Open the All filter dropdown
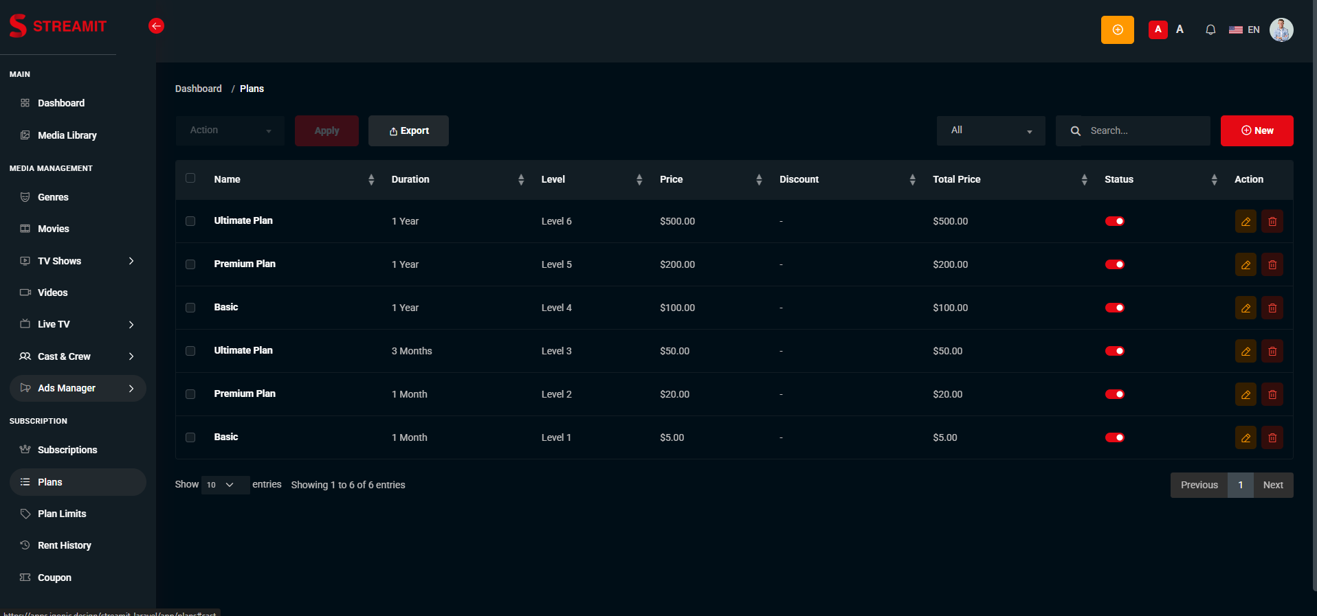Screen dimensions: 1317x616 (x=990, y=130)
